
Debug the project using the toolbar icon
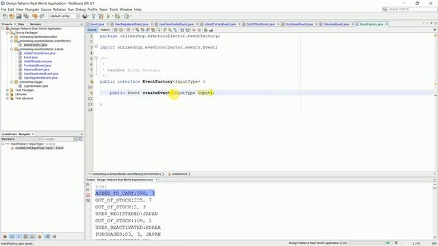117,16
